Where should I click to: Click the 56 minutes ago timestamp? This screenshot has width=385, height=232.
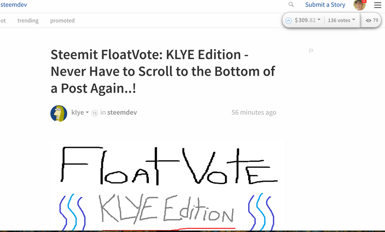coord(254,112)
